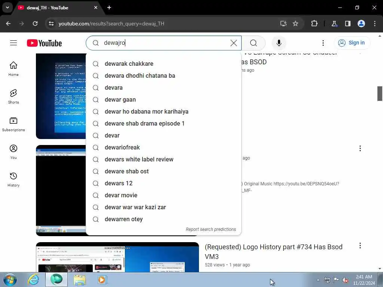The height and width of the screenshot is (287, 383).
Task: Open YouTube settings three-dot menu
Action: coord(323,43)
